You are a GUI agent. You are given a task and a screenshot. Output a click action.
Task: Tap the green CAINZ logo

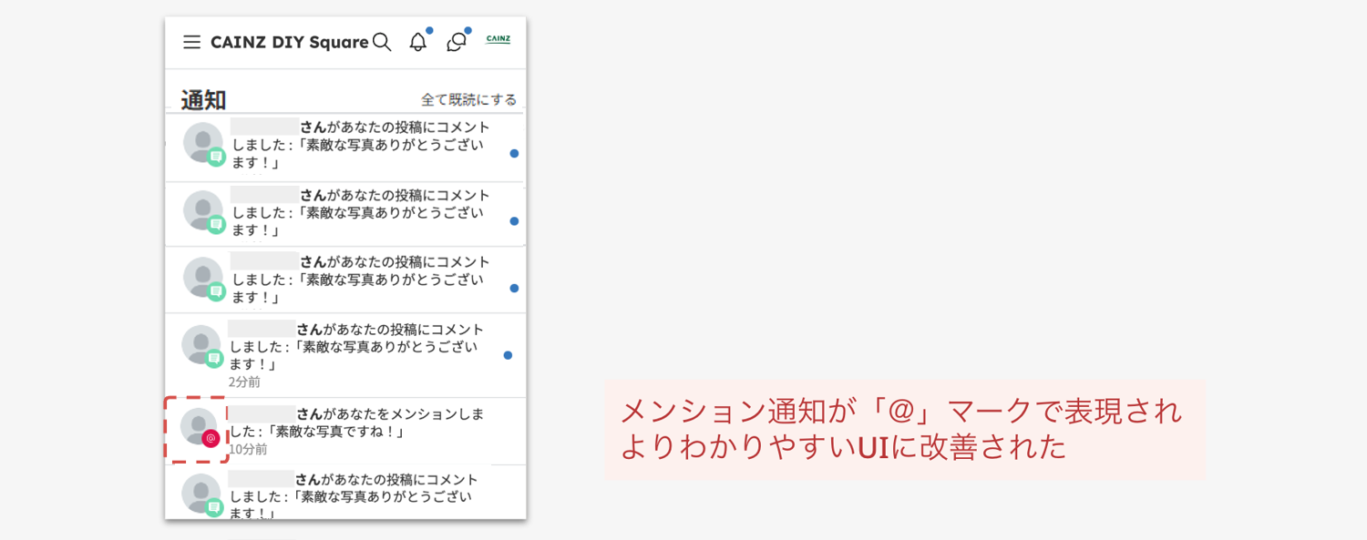498,39
